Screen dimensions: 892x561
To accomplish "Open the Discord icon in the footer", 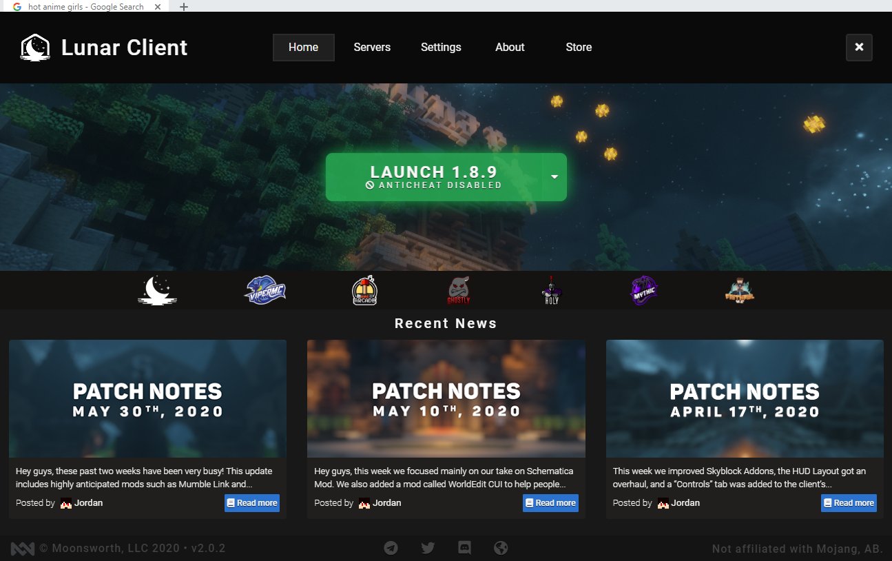I will click(x=464, y=548).
